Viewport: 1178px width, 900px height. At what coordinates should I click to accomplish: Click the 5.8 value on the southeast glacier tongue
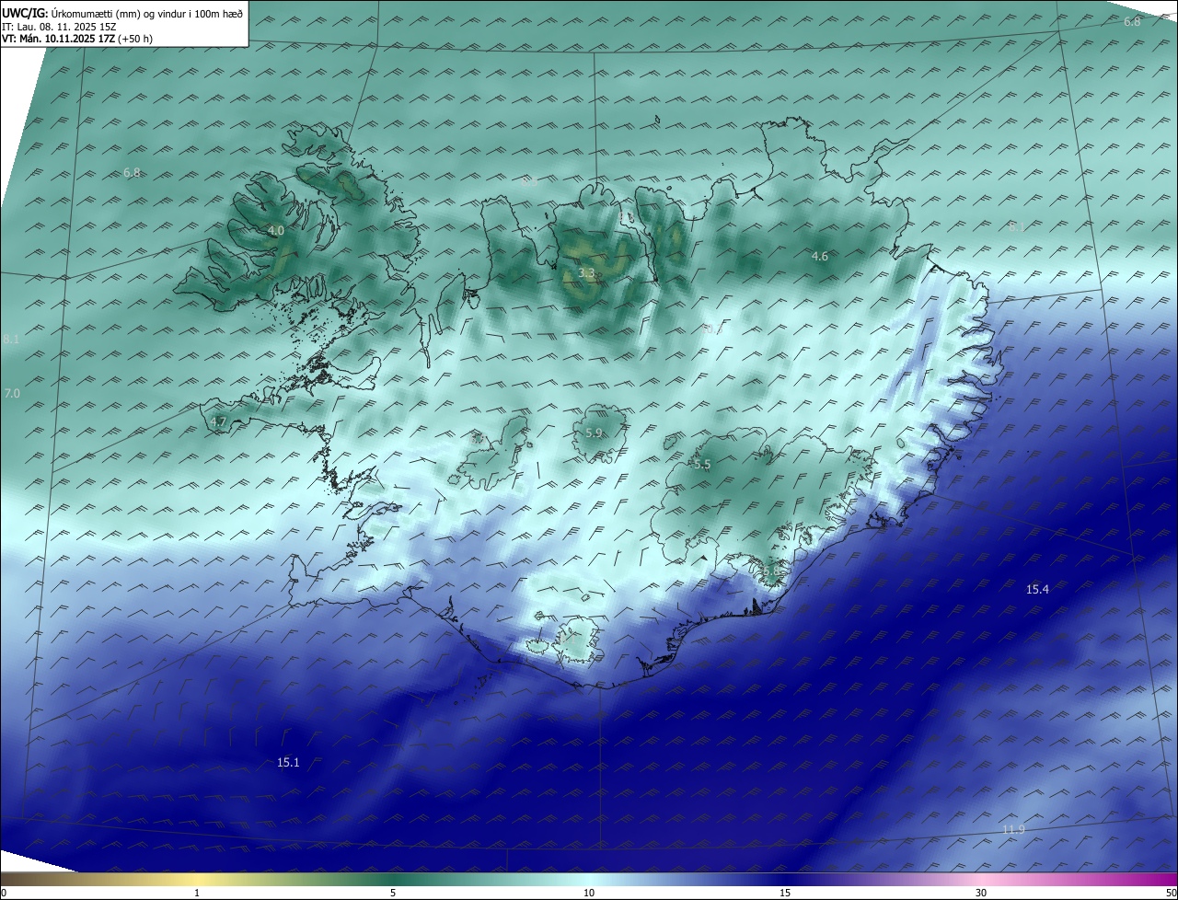[x=769, y=571]
